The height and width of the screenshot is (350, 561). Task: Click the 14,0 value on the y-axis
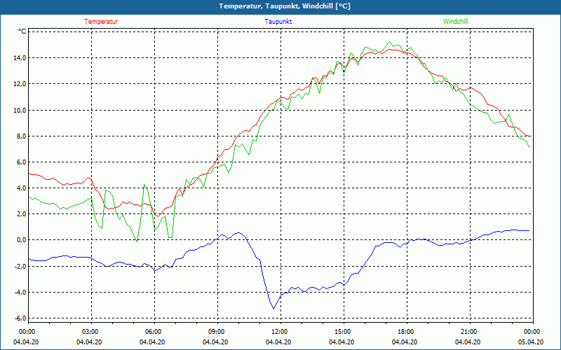20,58
